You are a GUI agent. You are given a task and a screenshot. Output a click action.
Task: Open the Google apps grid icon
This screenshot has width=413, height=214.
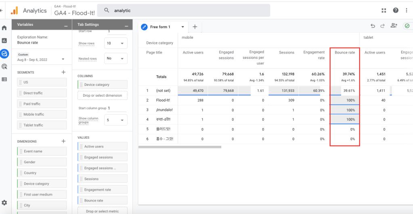tap(384, 10)
